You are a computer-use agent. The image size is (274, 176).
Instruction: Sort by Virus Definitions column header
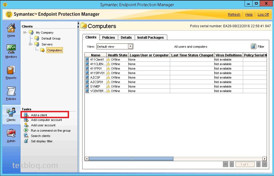click(229, 55)
